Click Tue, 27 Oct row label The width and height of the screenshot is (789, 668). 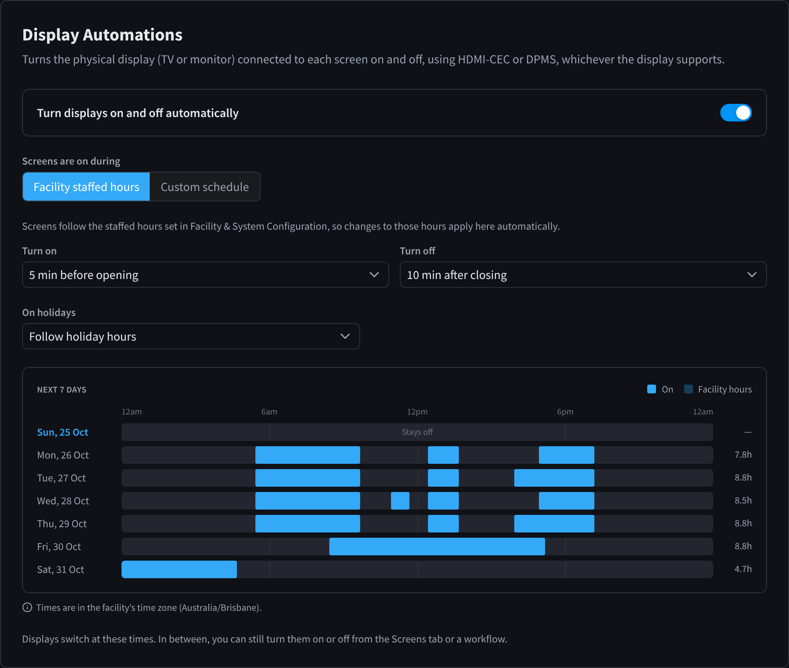(61, 478)
